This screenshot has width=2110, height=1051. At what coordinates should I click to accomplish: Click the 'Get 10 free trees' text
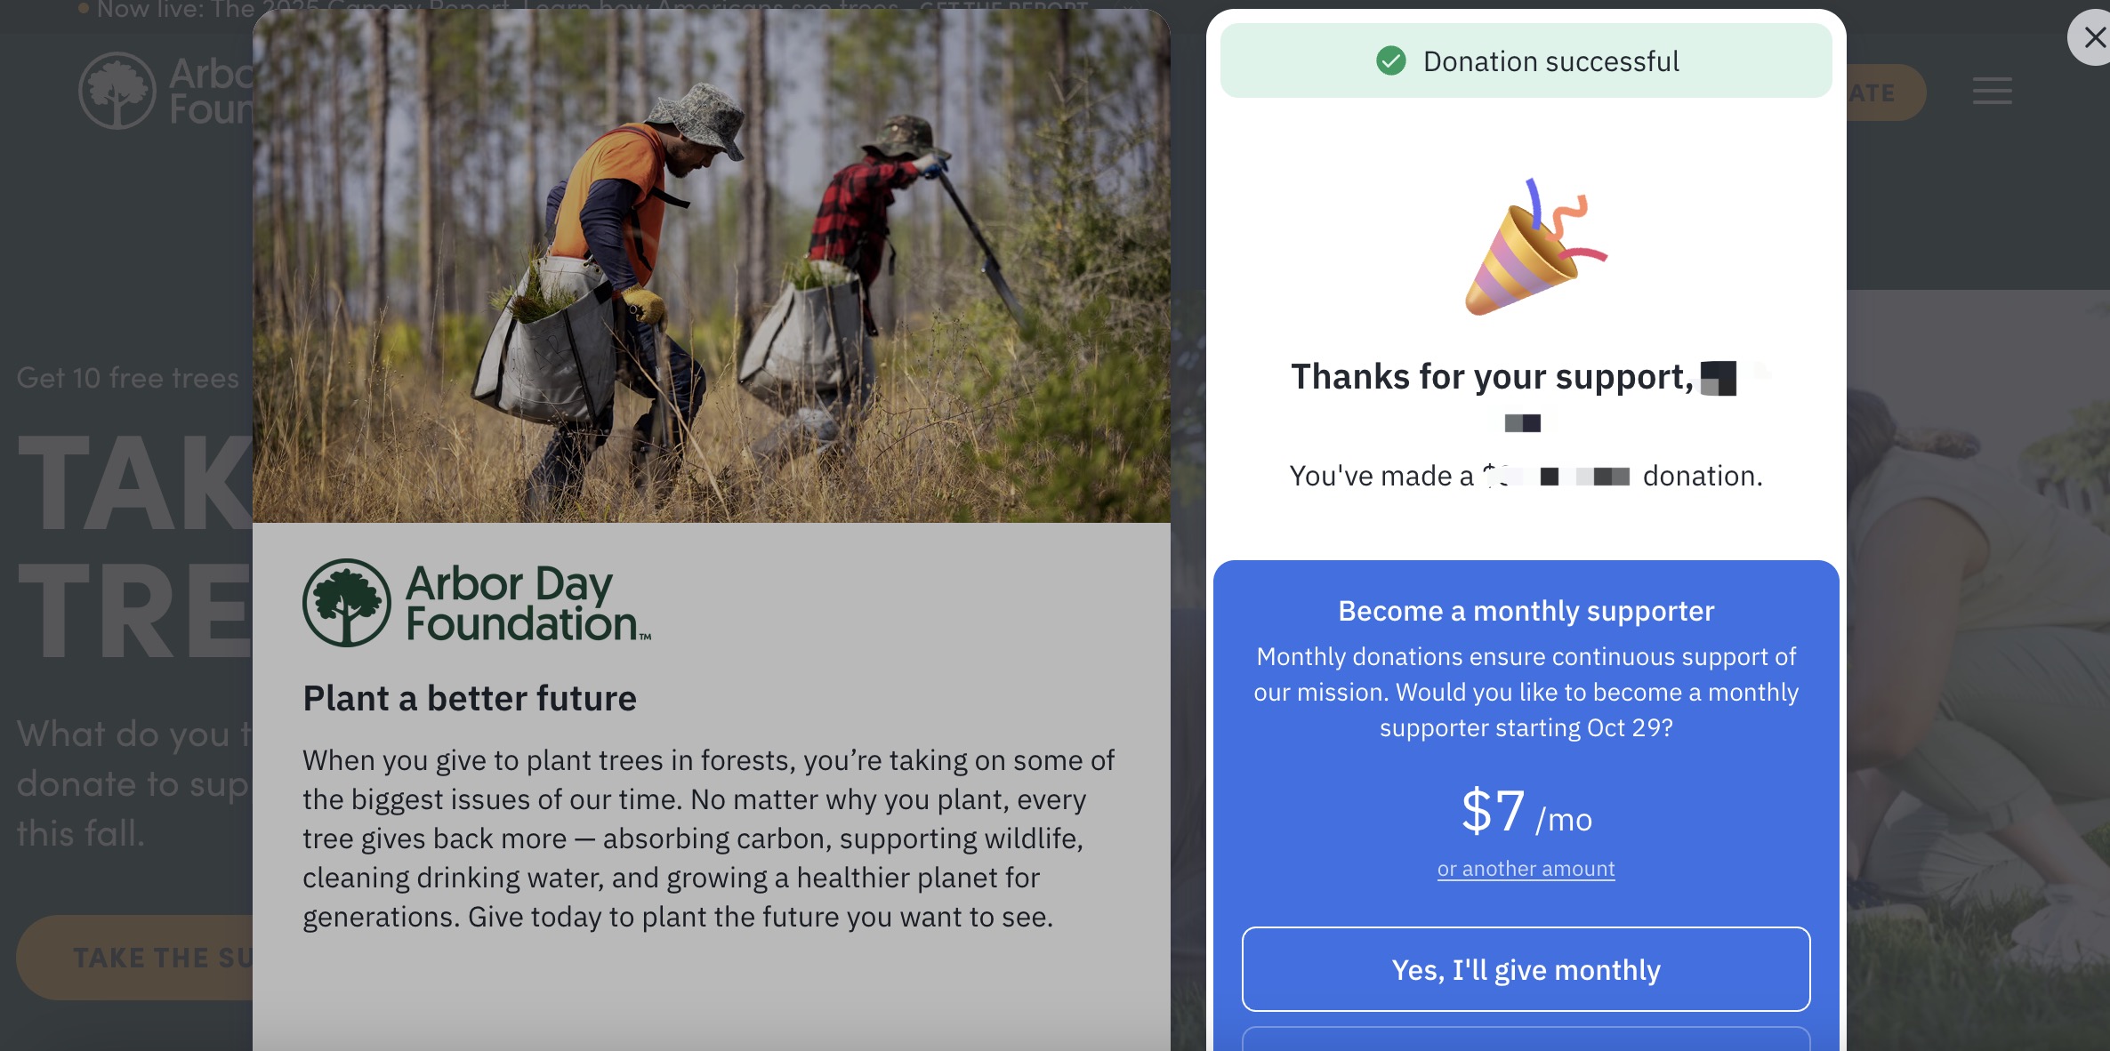(x=128, y=378)
